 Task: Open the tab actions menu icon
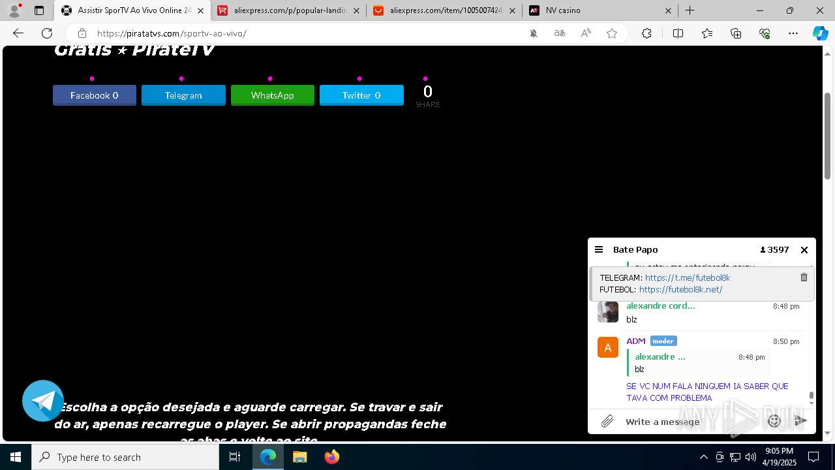[39, 10]
